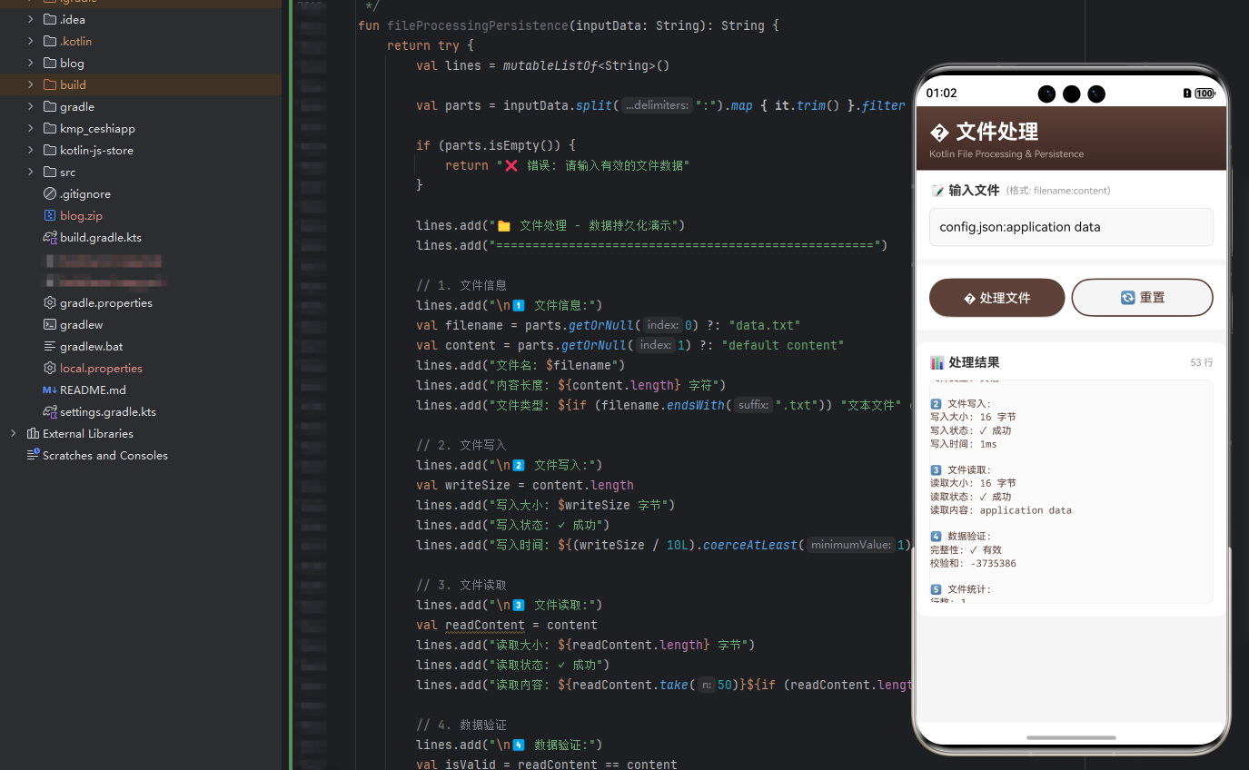Screen dimensions: 1249x770
Task: Click the config.json:application data input field
Action: [x=1071, y=227]
